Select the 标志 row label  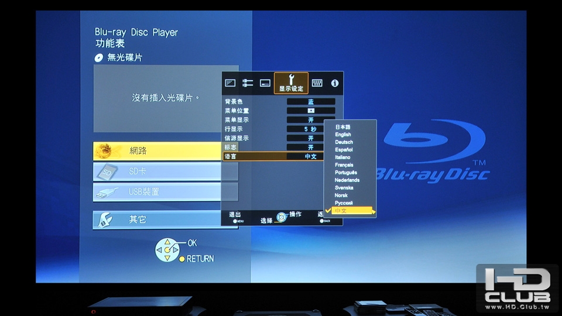[x=231, y=147]
